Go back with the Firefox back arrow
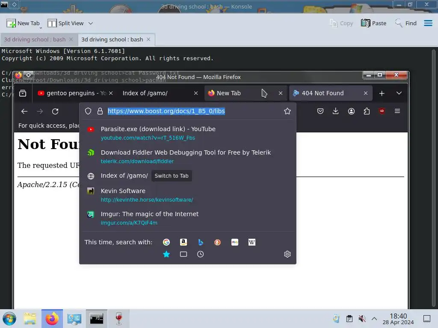Image resolution: width=438 pixels, height=328 pixels. pos(24,111)
